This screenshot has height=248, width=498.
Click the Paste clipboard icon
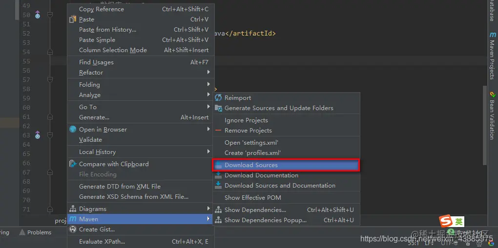coord(73,19)
